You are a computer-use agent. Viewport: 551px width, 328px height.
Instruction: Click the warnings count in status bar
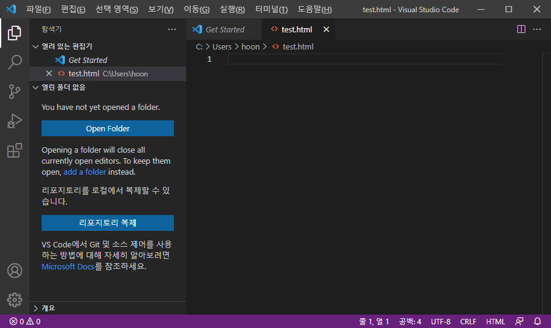[34, 321]
